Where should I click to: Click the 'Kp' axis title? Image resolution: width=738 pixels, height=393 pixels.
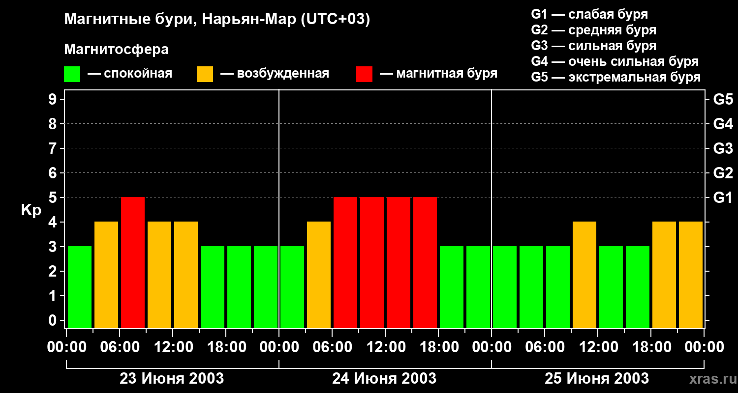[x=31, y=210]
